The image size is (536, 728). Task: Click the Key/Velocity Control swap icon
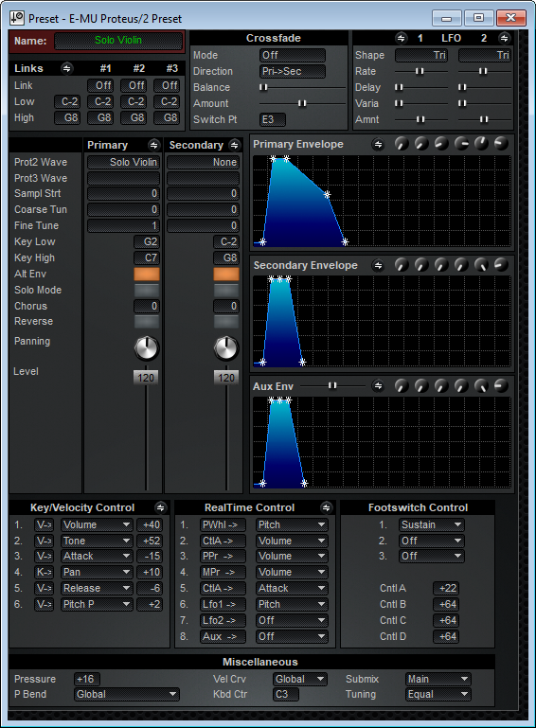pyautogui.click(x=160, y=507)
